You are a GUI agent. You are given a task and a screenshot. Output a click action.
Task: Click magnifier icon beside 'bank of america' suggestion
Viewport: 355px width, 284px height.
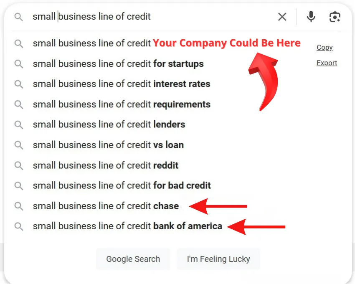tap(19, 226)
